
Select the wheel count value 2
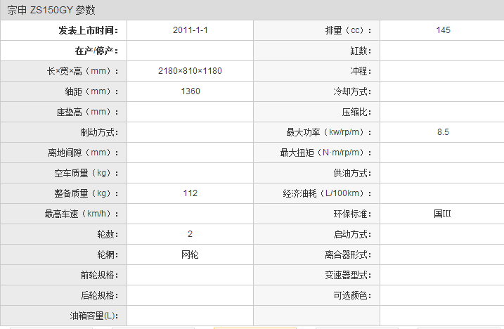(190, 234)
